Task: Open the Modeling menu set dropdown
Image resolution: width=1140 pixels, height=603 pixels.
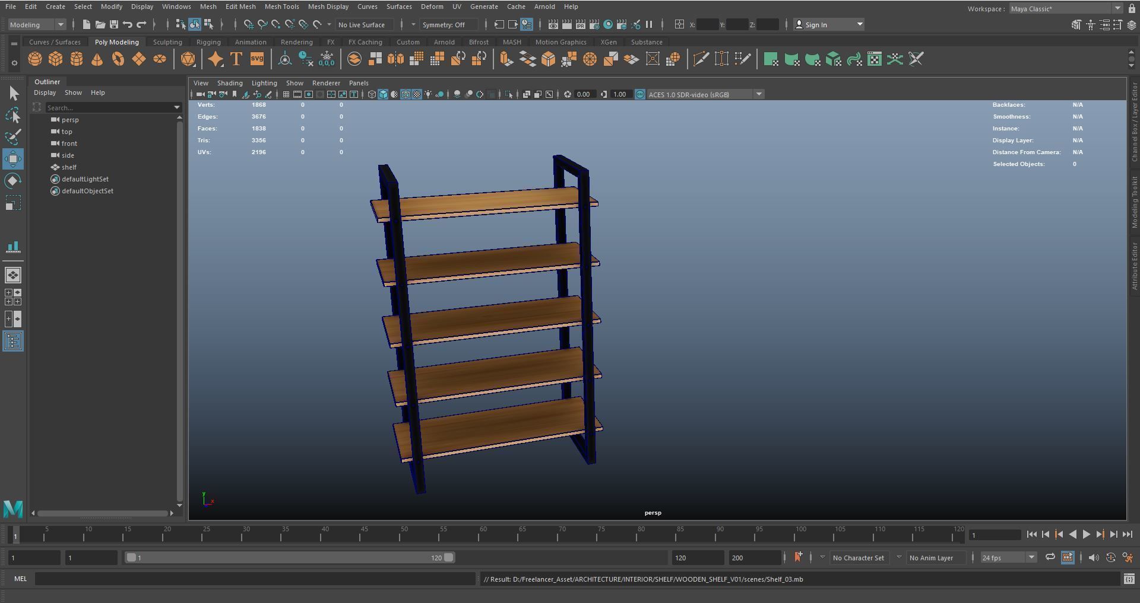Action: coord(37,24)
